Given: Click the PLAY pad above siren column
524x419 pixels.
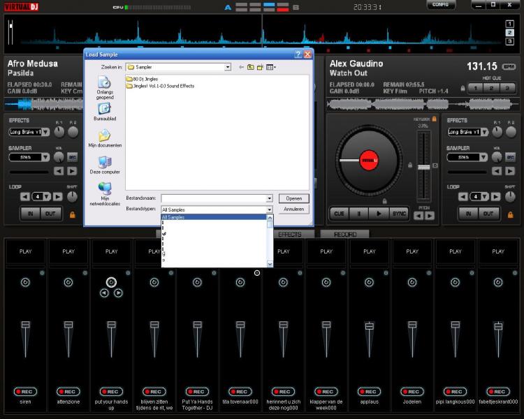Looking at the screenshot, I should tap(25, 251).
